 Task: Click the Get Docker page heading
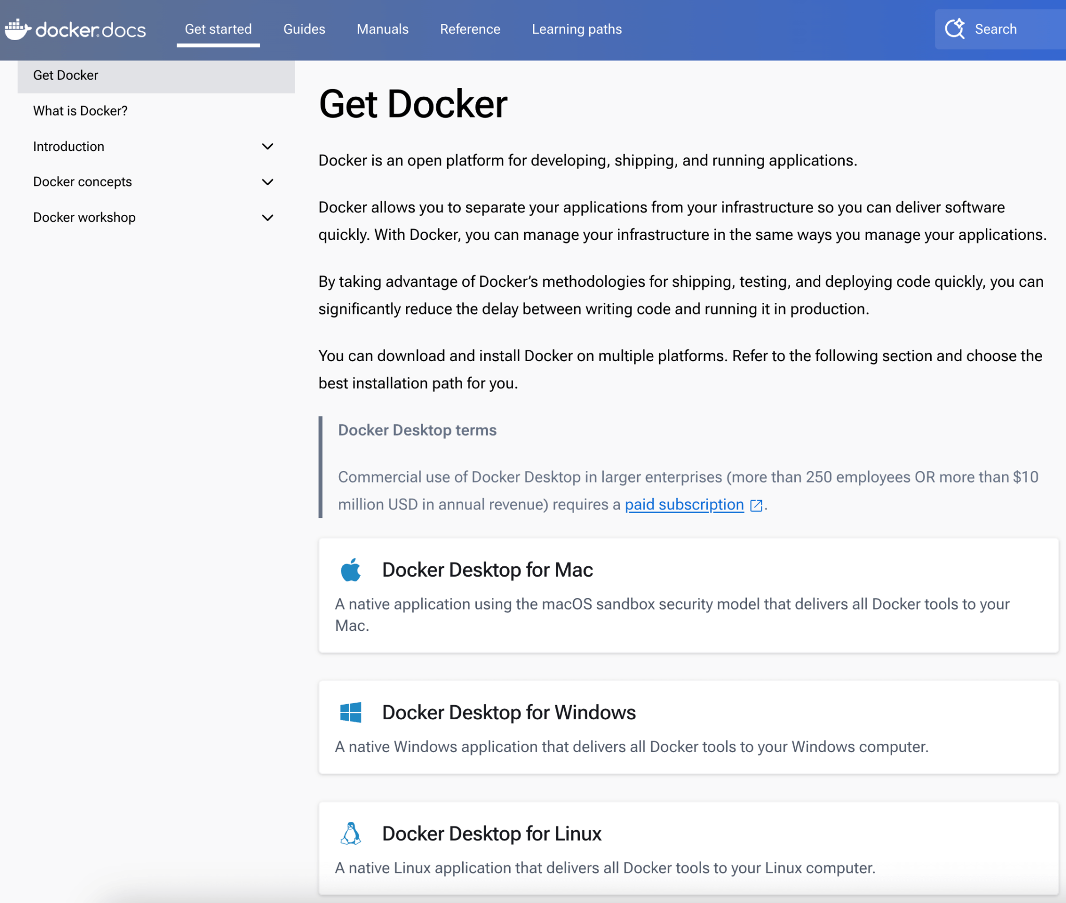[413, 104]
